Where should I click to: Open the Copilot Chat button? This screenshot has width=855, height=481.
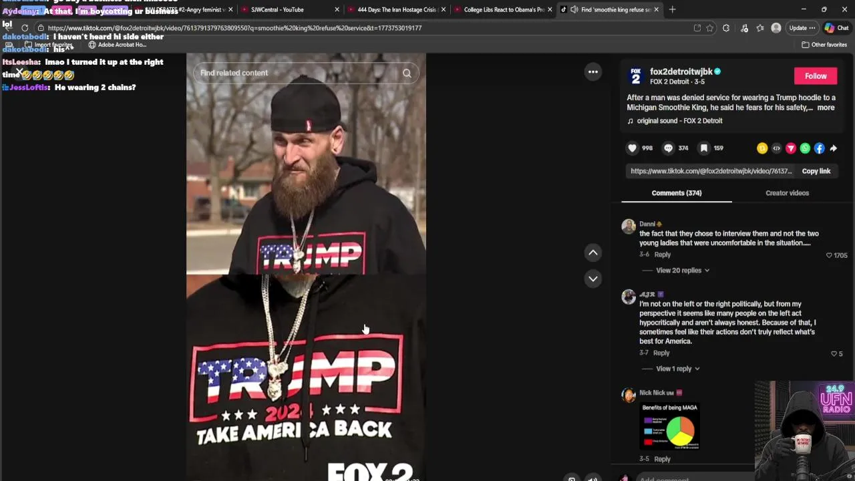(x=836, y=28)
